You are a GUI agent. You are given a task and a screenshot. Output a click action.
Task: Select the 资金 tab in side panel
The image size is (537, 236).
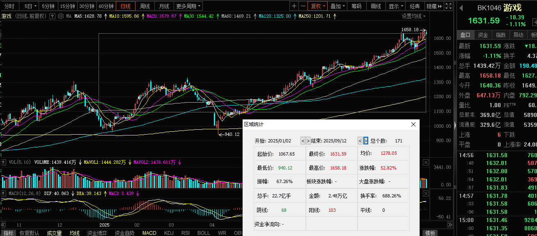tap(483, 35)
